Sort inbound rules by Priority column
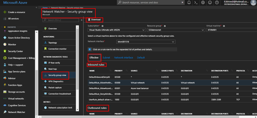257x118 pixels. click(119, 71)
